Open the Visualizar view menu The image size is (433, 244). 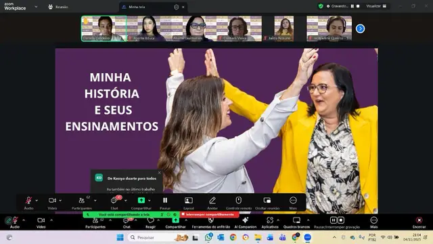376,6
